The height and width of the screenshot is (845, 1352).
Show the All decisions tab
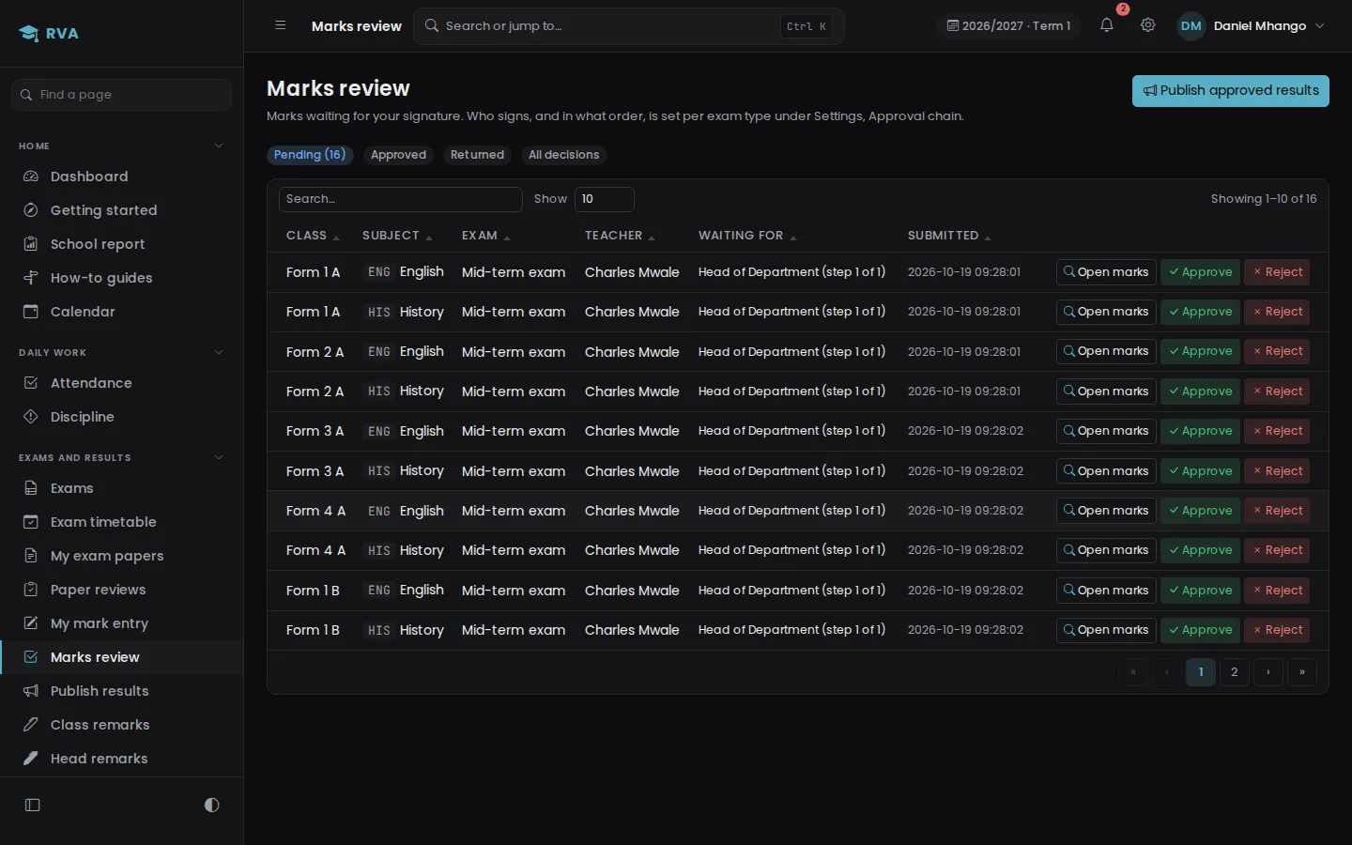click(x=563, y=155)
